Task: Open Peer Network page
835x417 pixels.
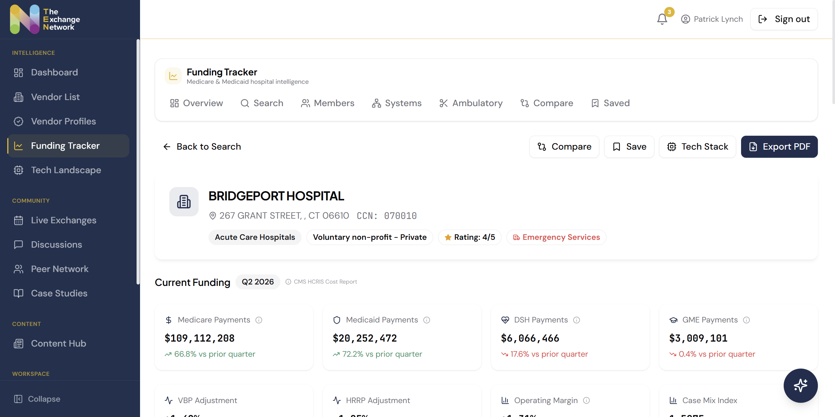Action: coord(68,269)
